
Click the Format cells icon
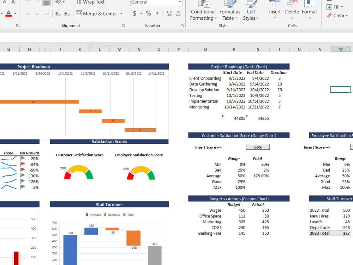tap(309, 4)
